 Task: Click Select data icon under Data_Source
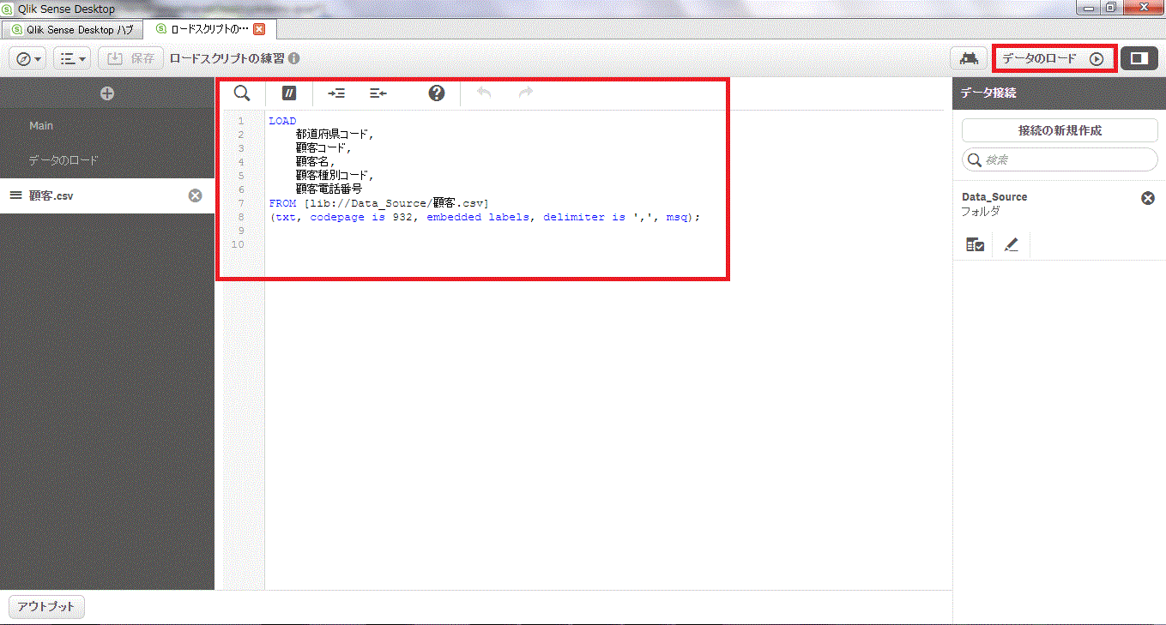(x=975, y=245)
